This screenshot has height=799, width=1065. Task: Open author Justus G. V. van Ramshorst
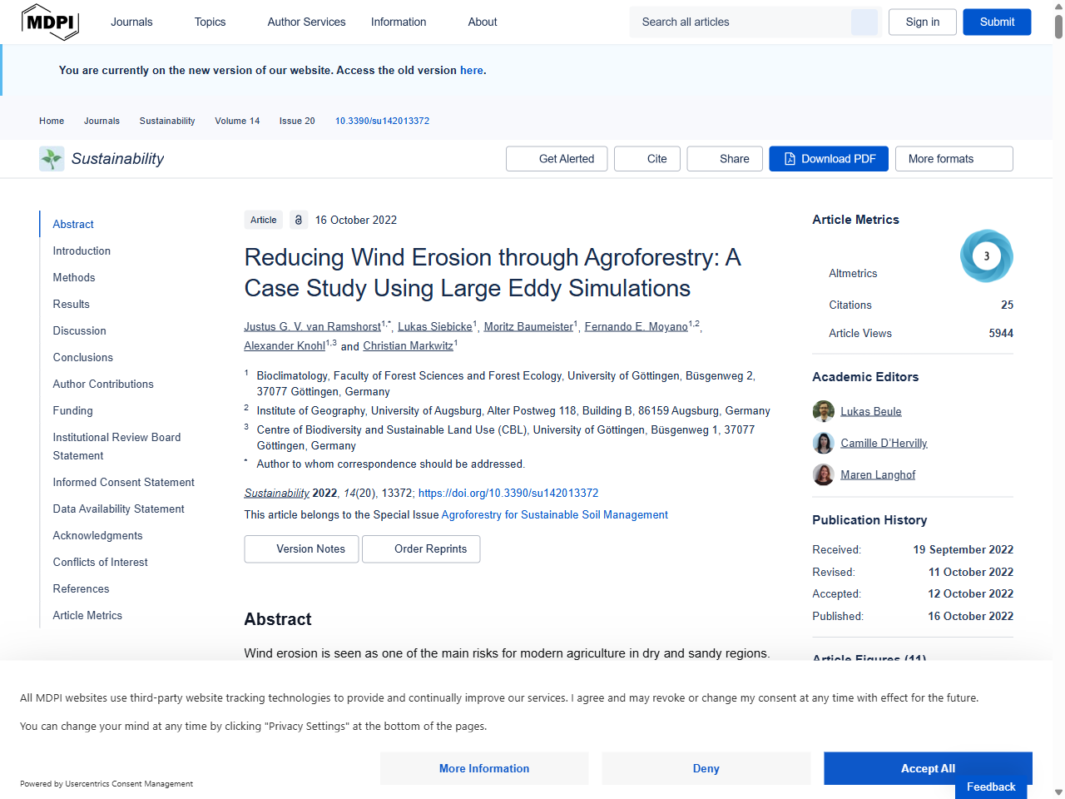[x=312, y=326]
